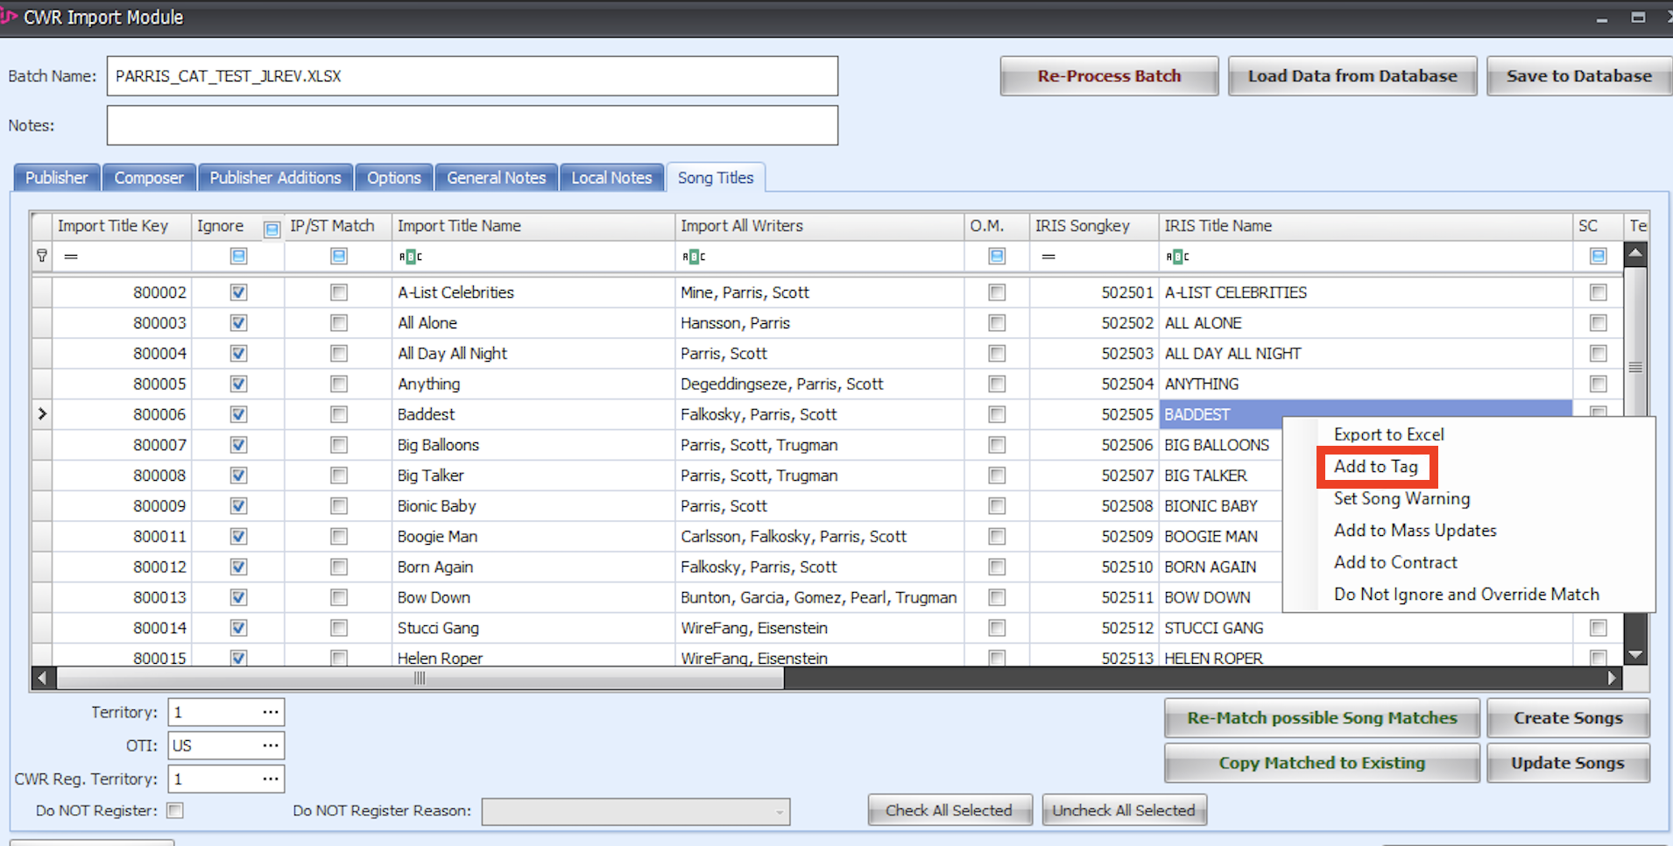Image resolution: width=1673 pixels, height=846 pixels.
Task: Enable the Do NOT Register checkbox
Action: (175, 810)
